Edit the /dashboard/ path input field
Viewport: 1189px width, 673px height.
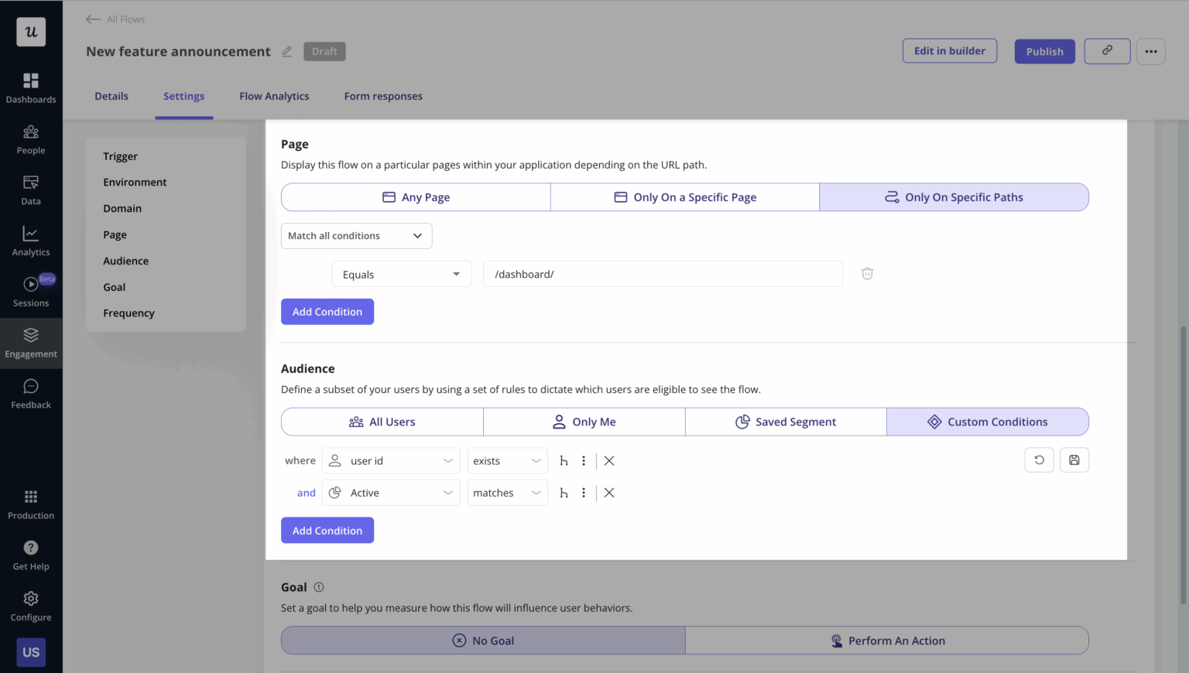(x=663, y=273)
